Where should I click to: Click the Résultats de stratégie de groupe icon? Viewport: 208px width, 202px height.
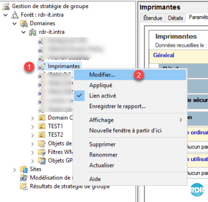[x=24, y=186]
